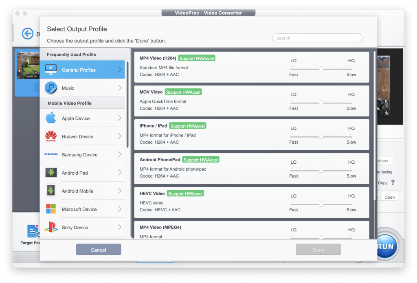Click the Copy label behind dialog
The height and width of the screenshot is (283, 417).
tap(383, 183)
